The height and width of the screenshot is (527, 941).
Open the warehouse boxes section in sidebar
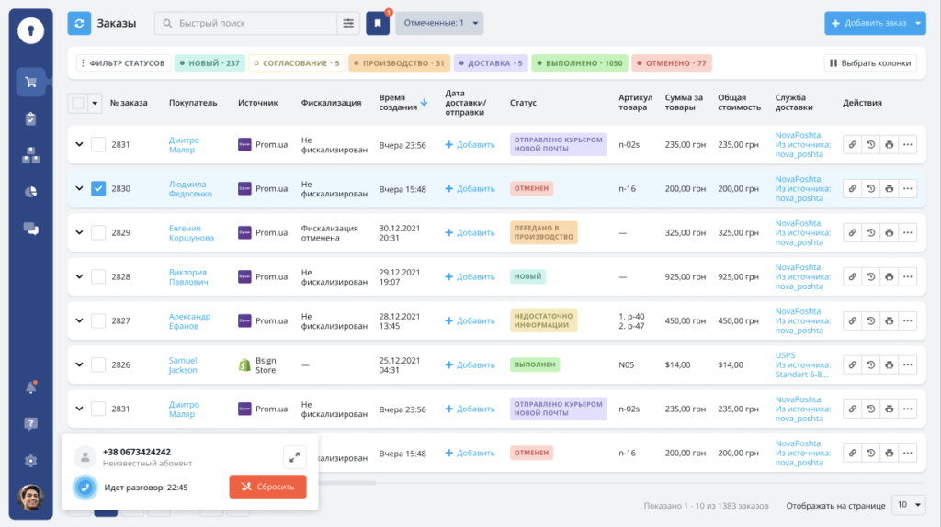click(30, 155)
